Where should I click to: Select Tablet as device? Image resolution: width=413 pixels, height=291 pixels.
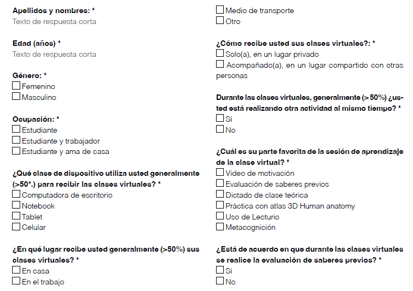(x=16, y=216)
